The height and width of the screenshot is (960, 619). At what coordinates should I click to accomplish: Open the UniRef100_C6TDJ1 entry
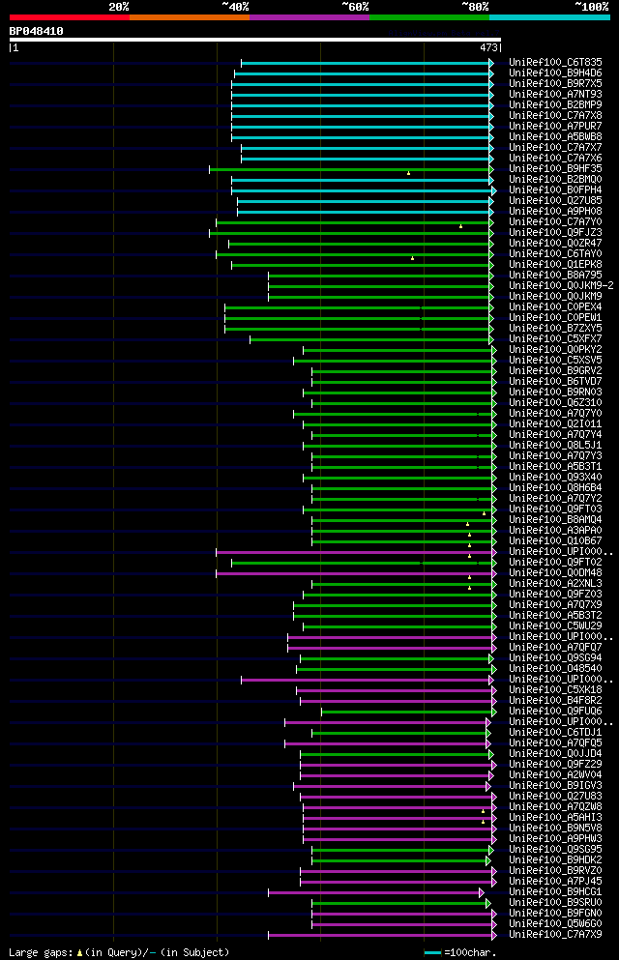(555, 732)
